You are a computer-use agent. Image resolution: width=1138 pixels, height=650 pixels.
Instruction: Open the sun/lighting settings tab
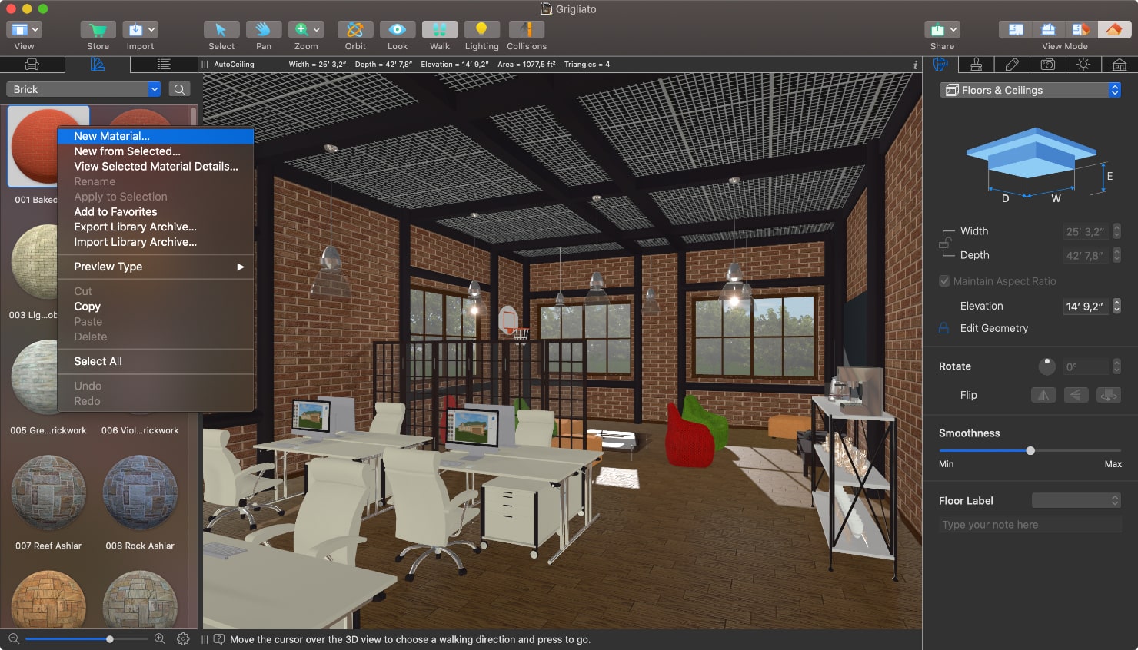pyautogui.click(x=1083, y=65)
